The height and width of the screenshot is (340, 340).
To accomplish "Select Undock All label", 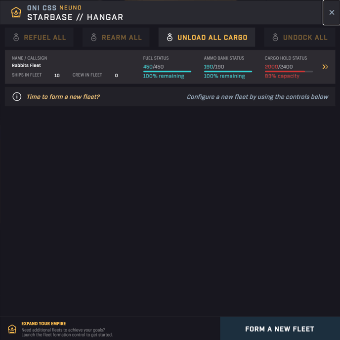I will tap(305, 38).
